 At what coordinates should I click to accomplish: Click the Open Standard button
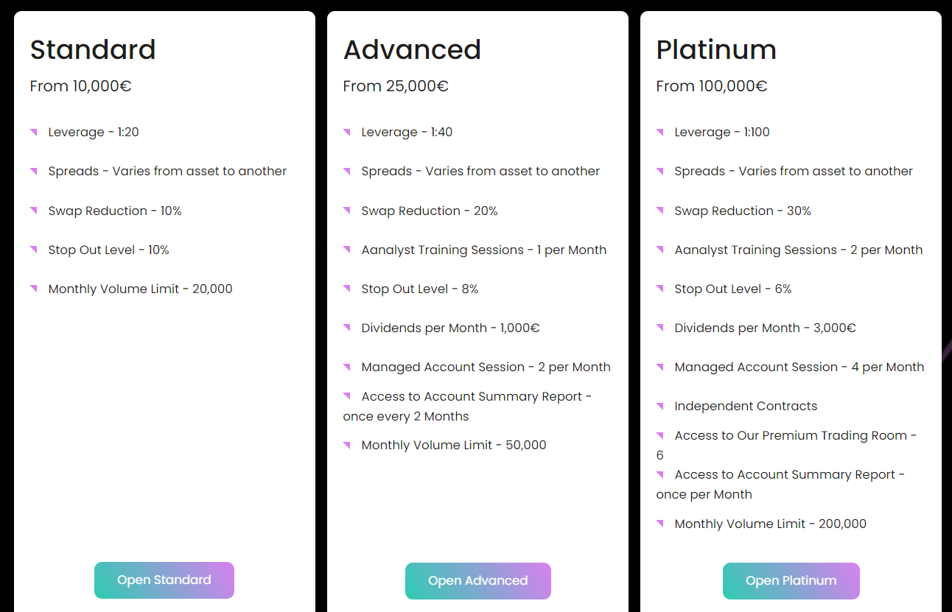point(164,580)
